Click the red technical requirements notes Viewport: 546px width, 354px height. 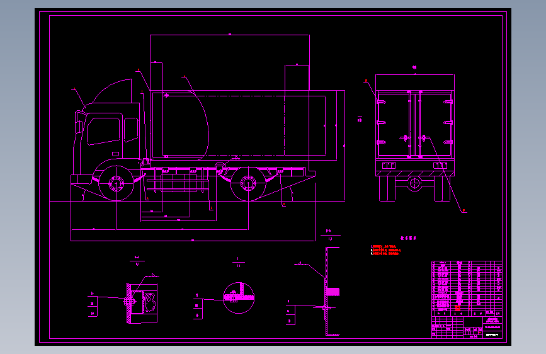386,250
